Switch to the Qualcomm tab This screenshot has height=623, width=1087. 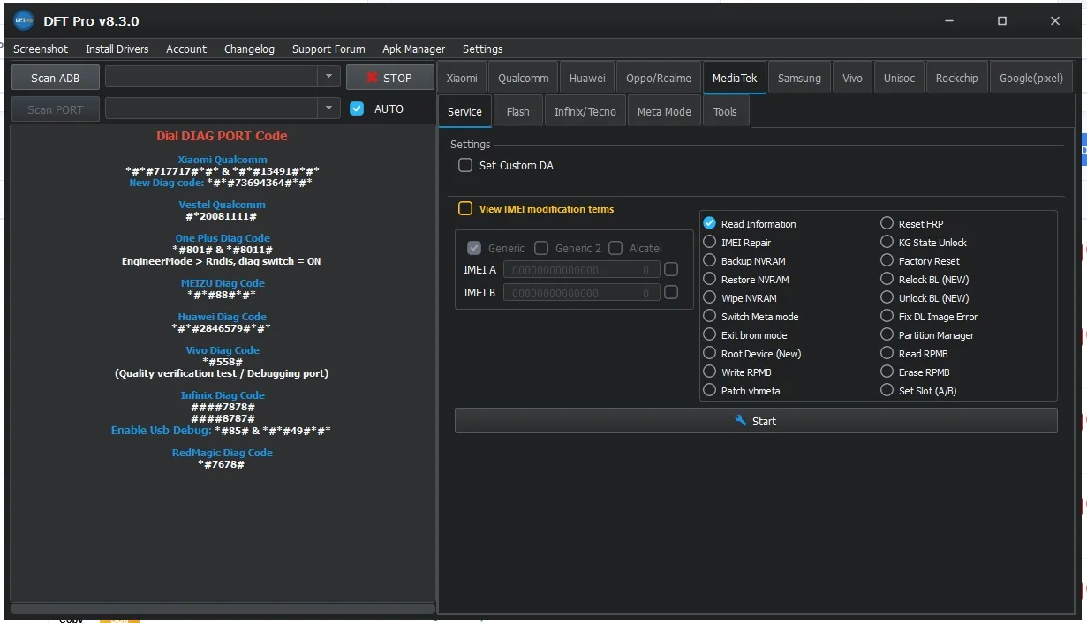click(x=524, y=78)
